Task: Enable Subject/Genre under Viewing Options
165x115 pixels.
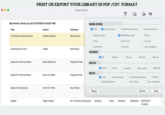Action: point(142,29)
